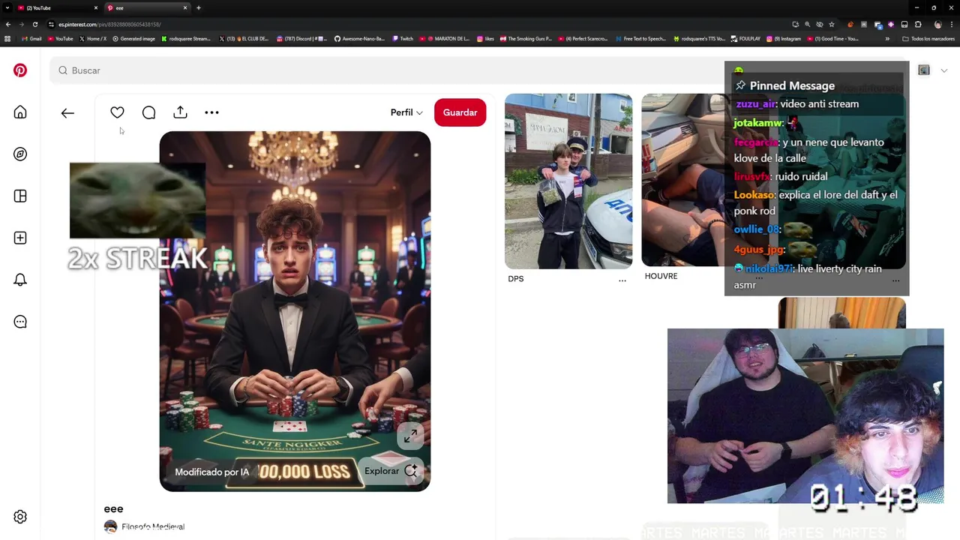
Task: Click the Explorar visual search button
Action: click(390, 471)
